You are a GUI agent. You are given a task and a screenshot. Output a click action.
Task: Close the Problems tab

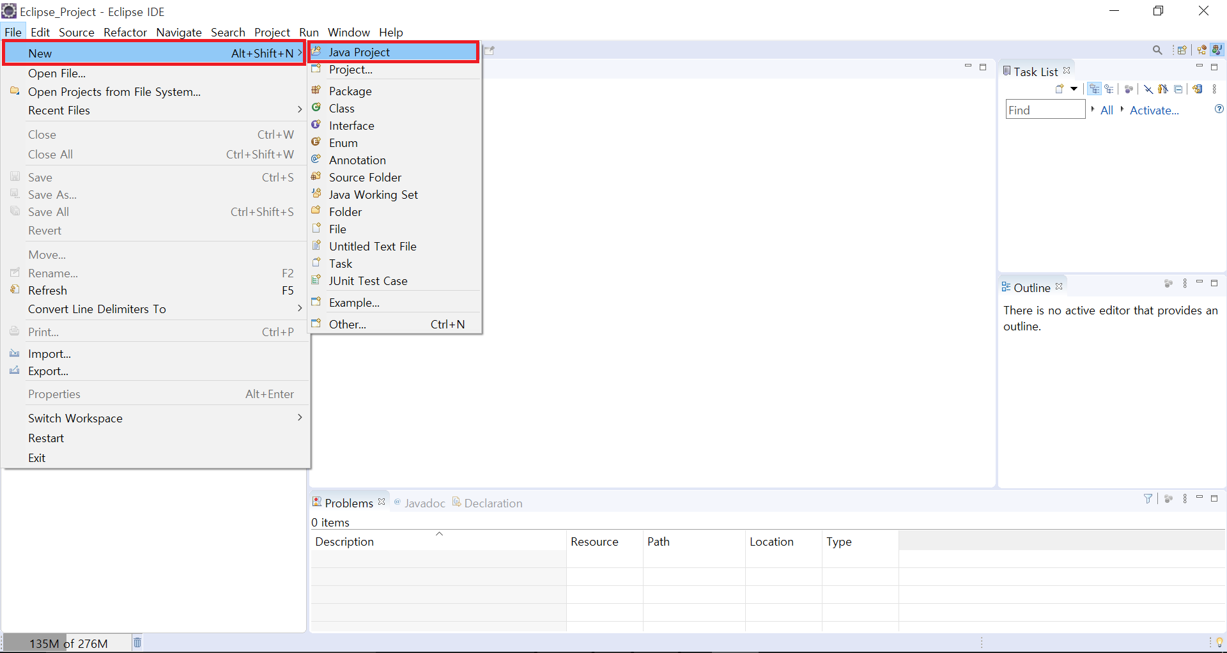tap(382, 502)
